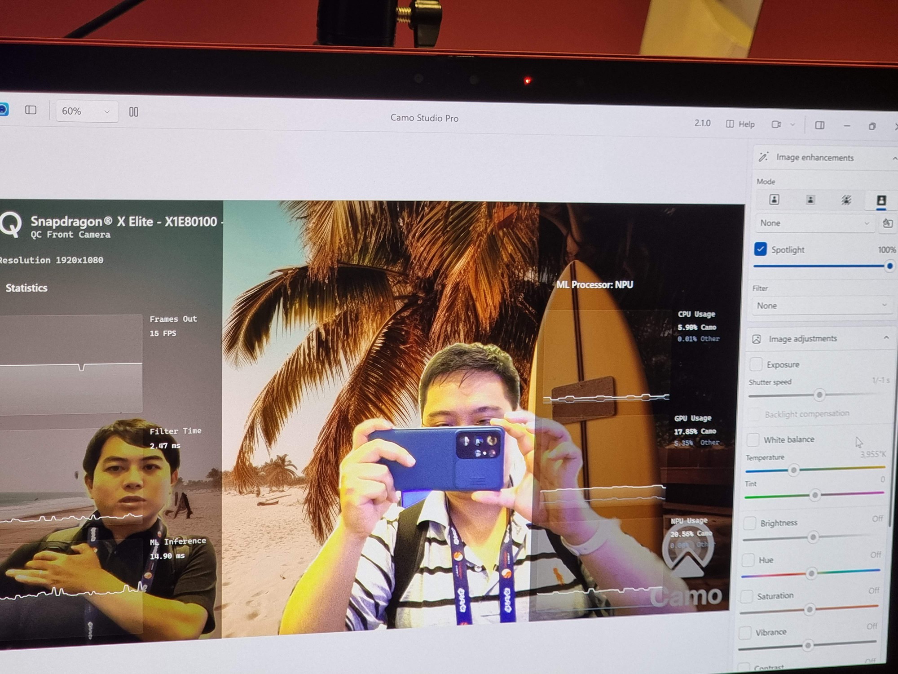The width and height of the screenshot is (898, 674).
Task: Enable the Saturation checkbox
Action: 746,596
